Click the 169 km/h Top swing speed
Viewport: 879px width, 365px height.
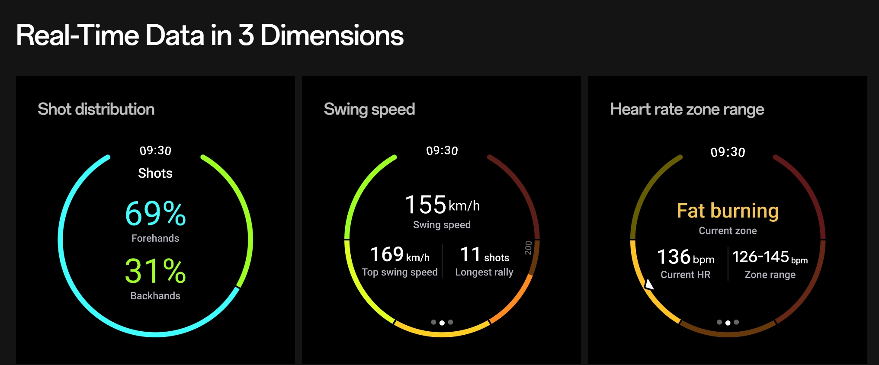click(x=400, y=254)
